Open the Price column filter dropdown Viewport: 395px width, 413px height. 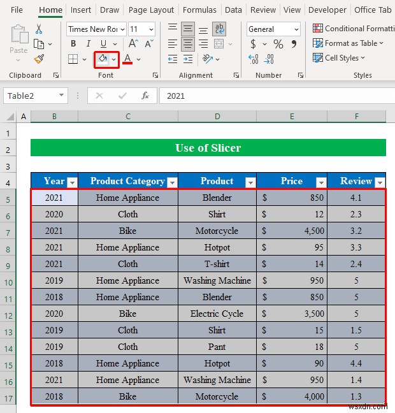pos(321,182)
